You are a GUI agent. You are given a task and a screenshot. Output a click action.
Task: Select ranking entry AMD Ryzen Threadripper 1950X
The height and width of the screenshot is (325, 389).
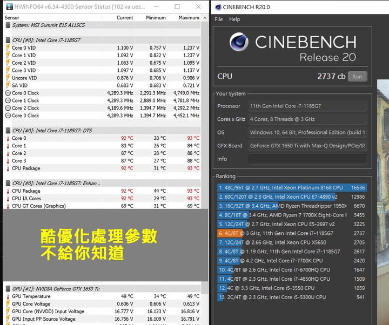292,206
